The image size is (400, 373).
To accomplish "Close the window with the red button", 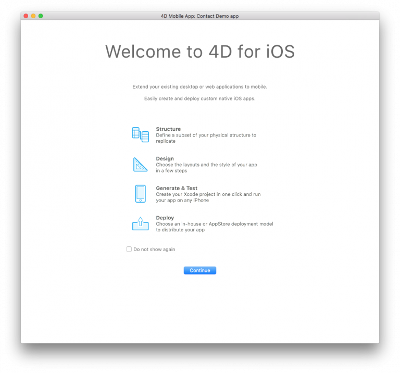I will 26,16.
